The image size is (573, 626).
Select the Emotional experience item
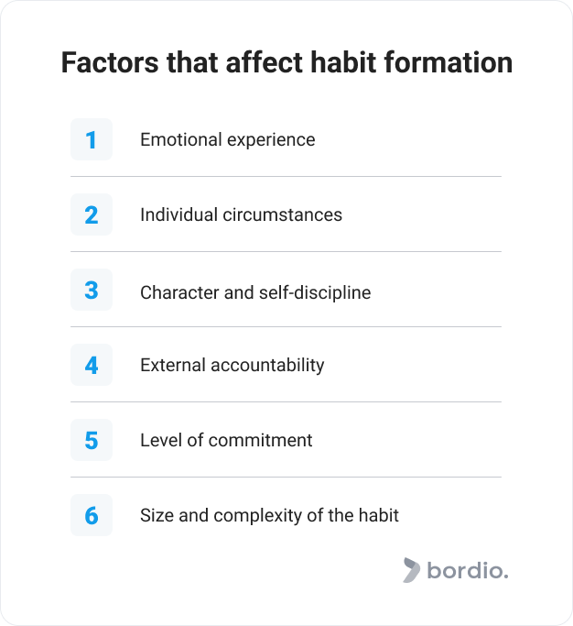click(228, 139)
